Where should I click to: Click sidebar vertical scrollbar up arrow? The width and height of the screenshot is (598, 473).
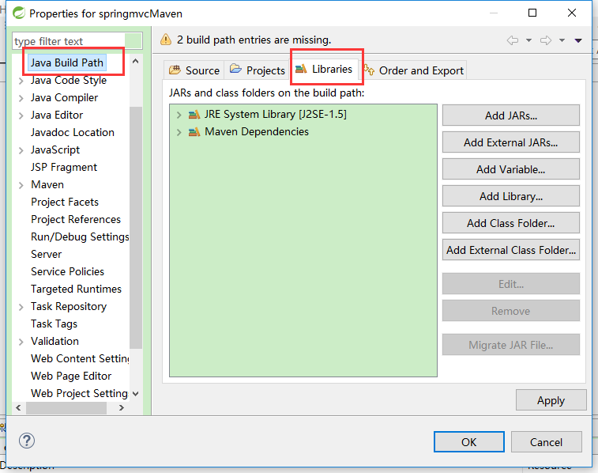point(135,61)
